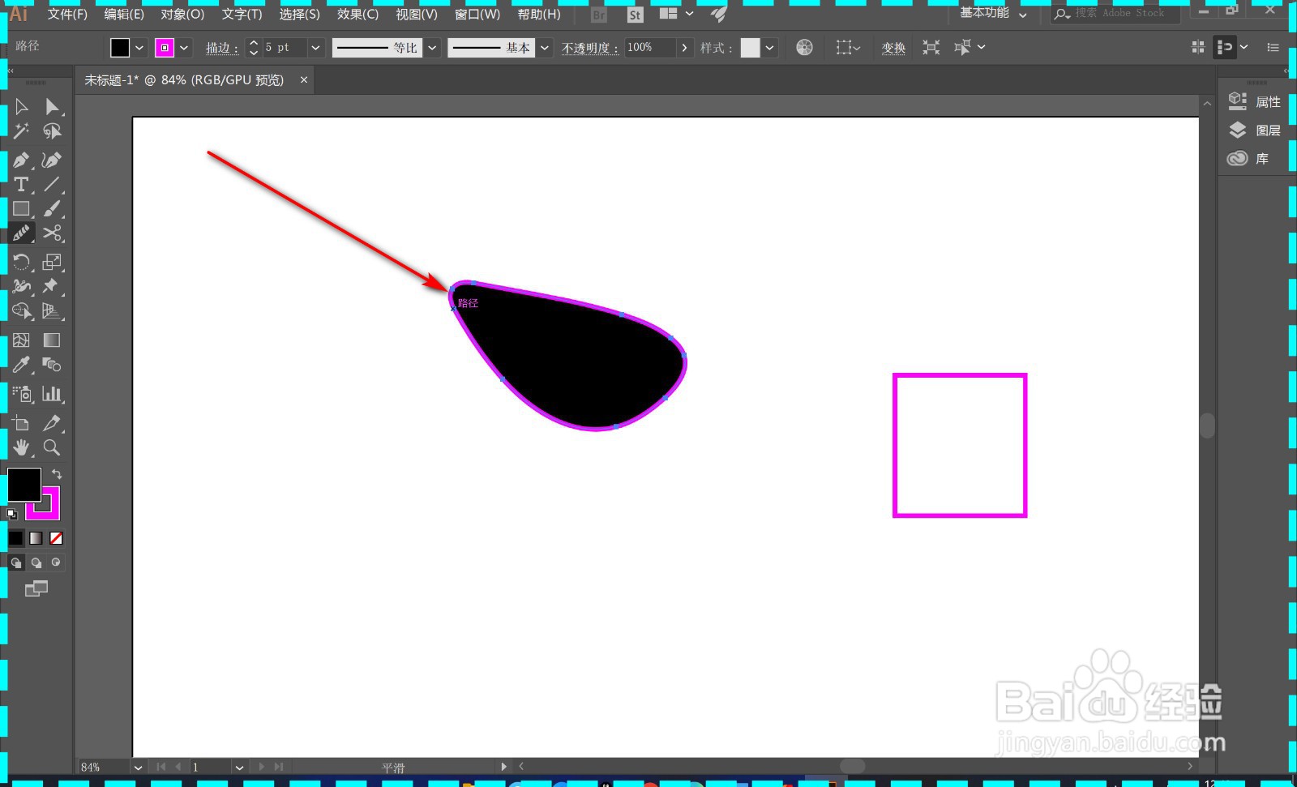Select the Direct Selection tool
The height and width of the screenshot is (787, 1297).
click(52, 106)
